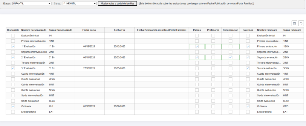Select the Siglas Personalizado cell for Ordinaria
Viewport: 306px width, 126px height.
[61, 106]
